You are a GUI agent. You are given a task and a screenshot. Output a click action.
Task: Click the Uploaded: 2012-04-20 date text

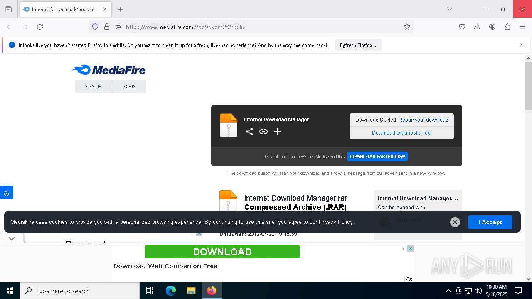(x=258, y=234)
